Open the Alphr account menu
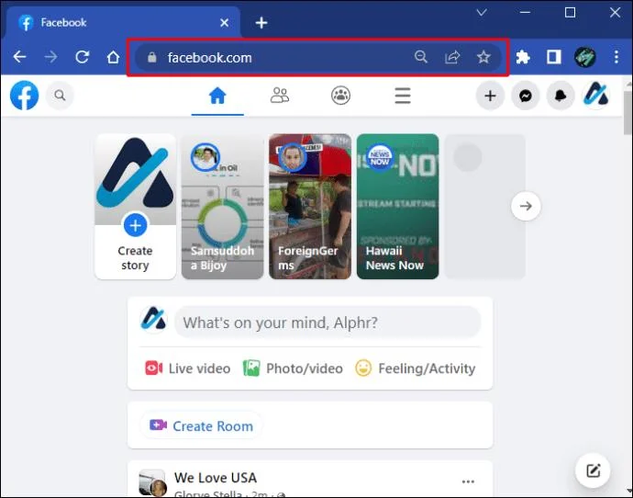 (x=596, y=96)
